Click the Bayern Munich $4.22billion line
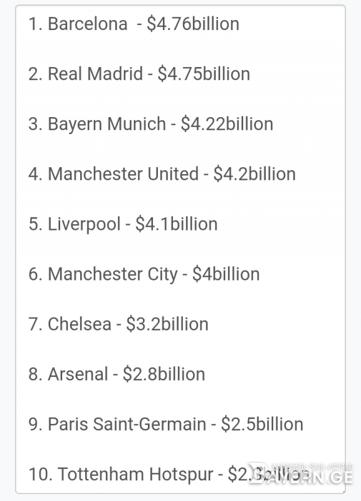Viewport: 361px width, 501px height. click(x=150, y=124)
